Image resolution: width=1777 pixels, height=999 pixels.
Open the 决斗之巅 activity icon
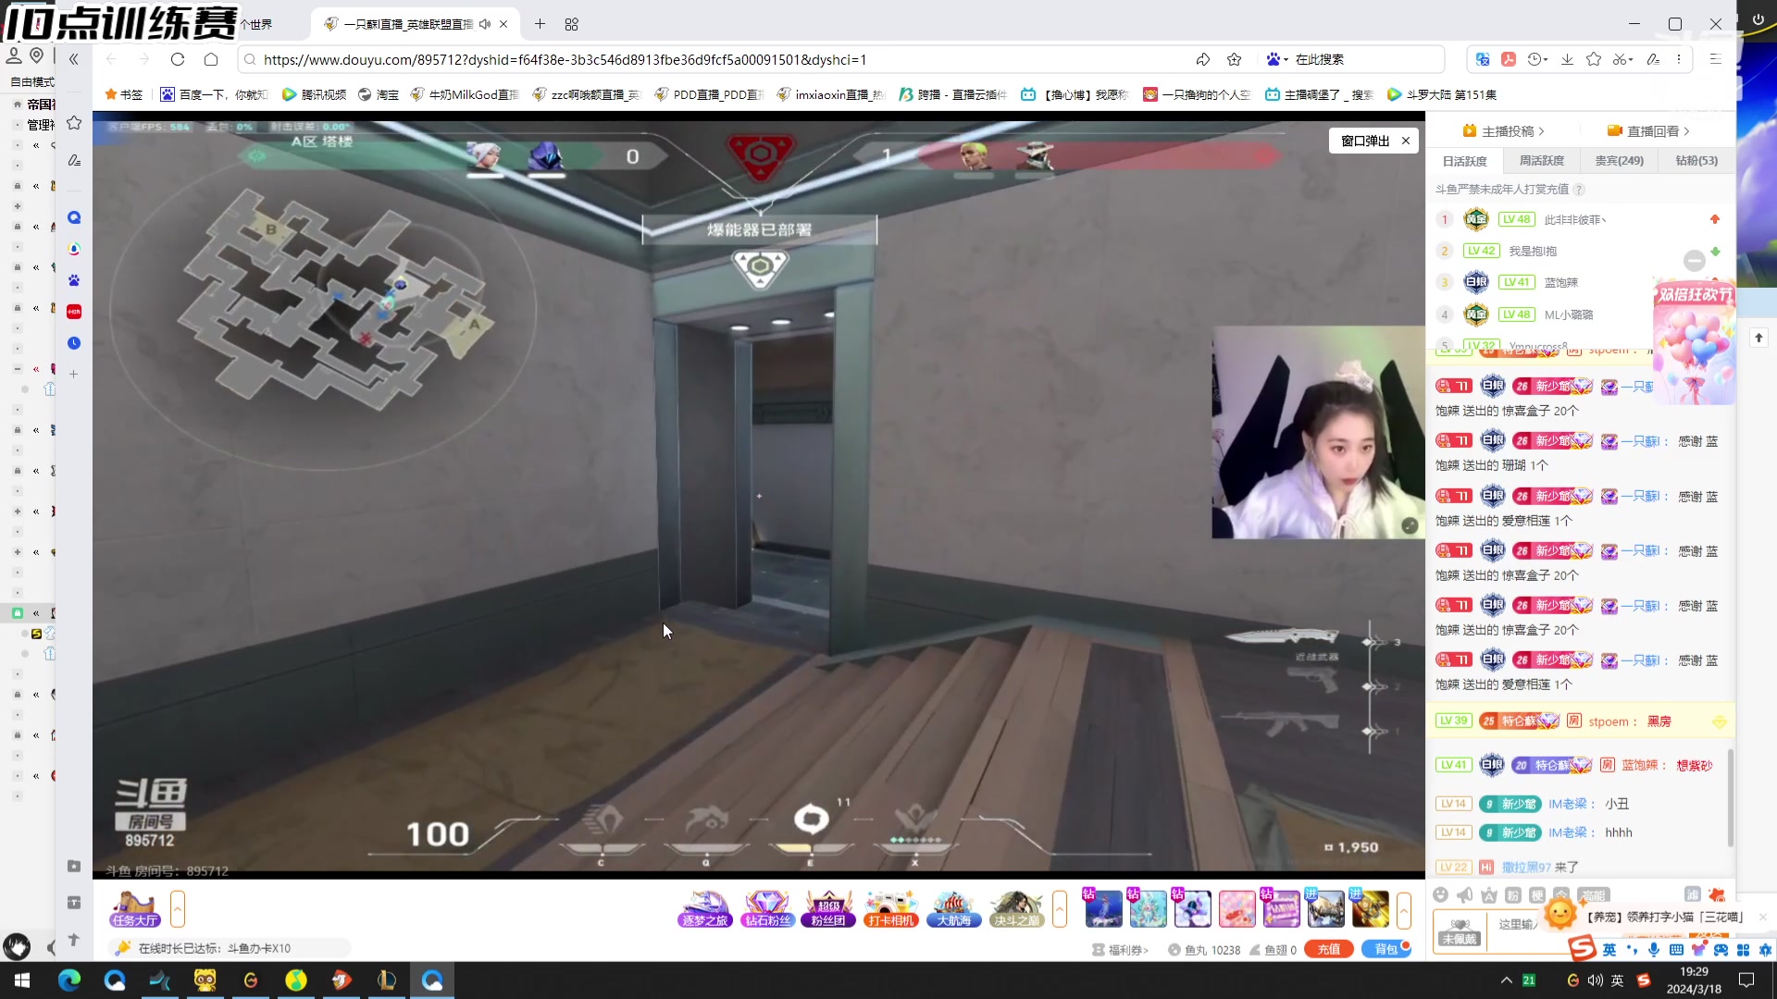coord(1016,909)
